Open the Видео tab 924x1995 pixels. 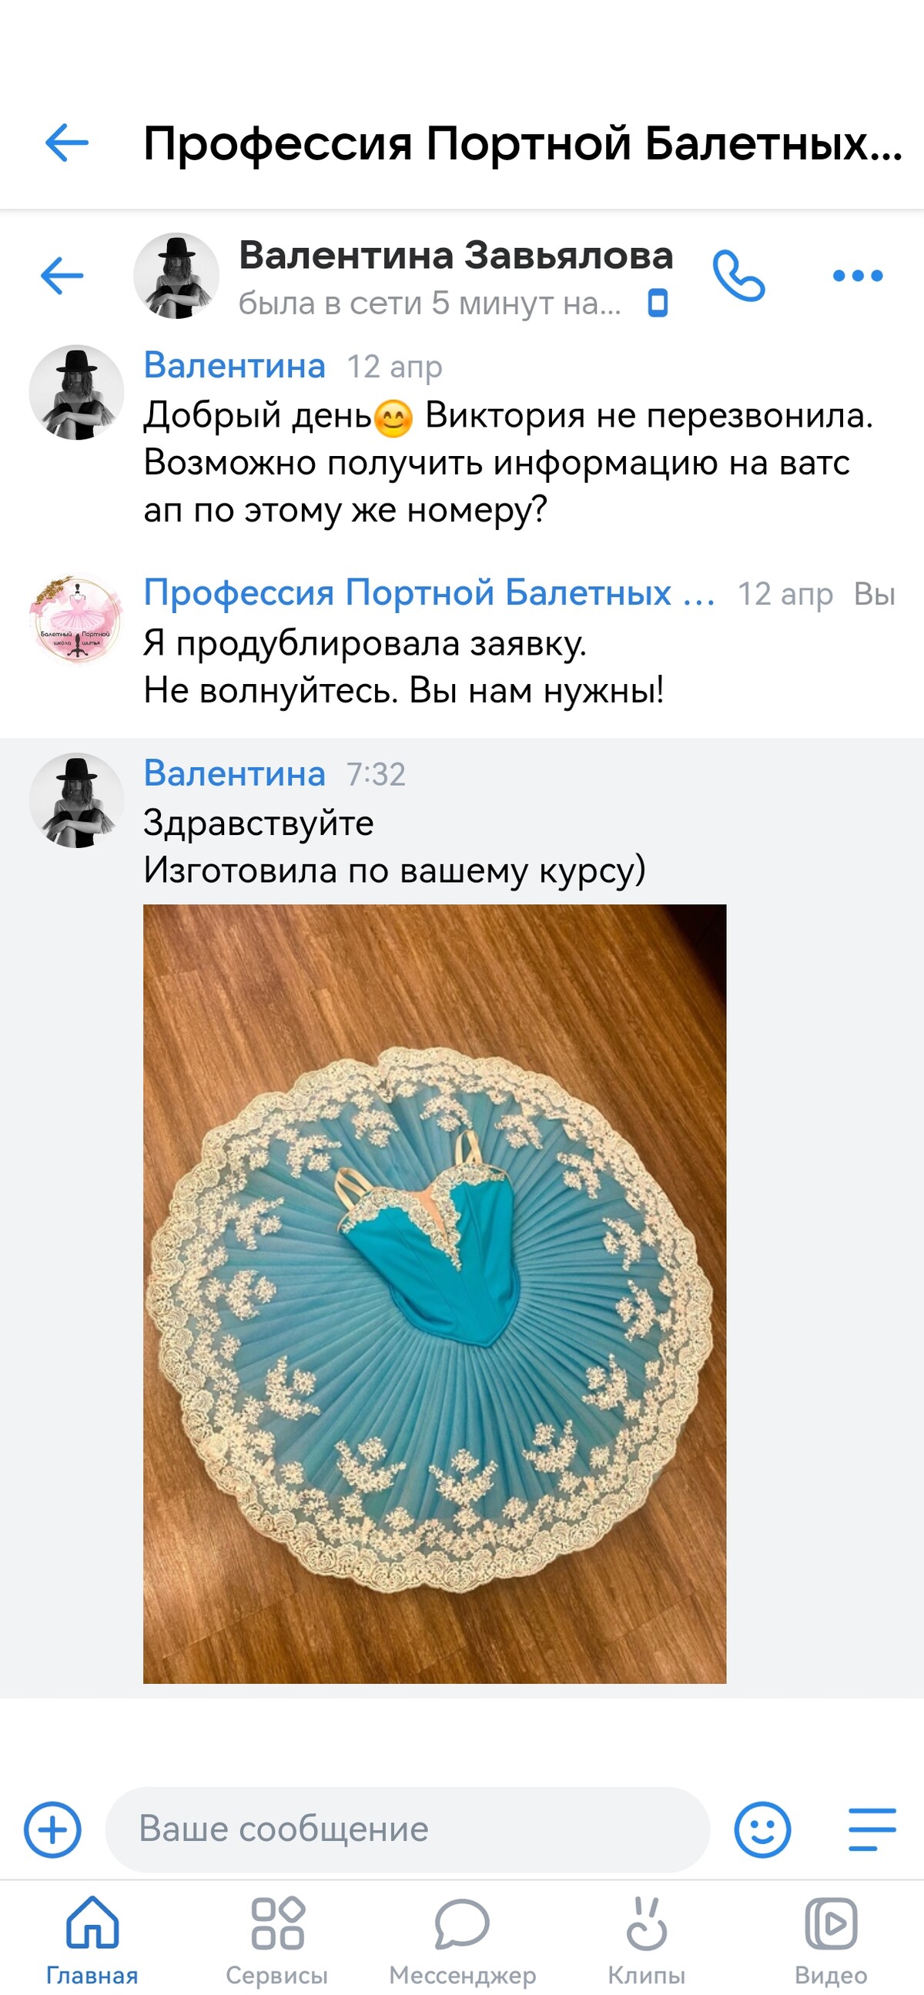click(831, 1942)
